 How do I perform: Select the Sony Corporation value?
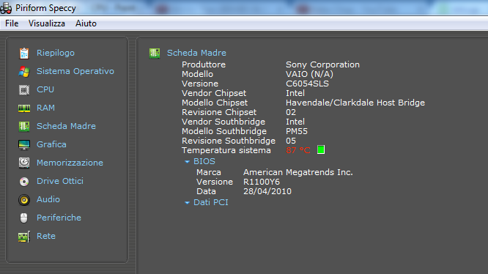point(322,64)
